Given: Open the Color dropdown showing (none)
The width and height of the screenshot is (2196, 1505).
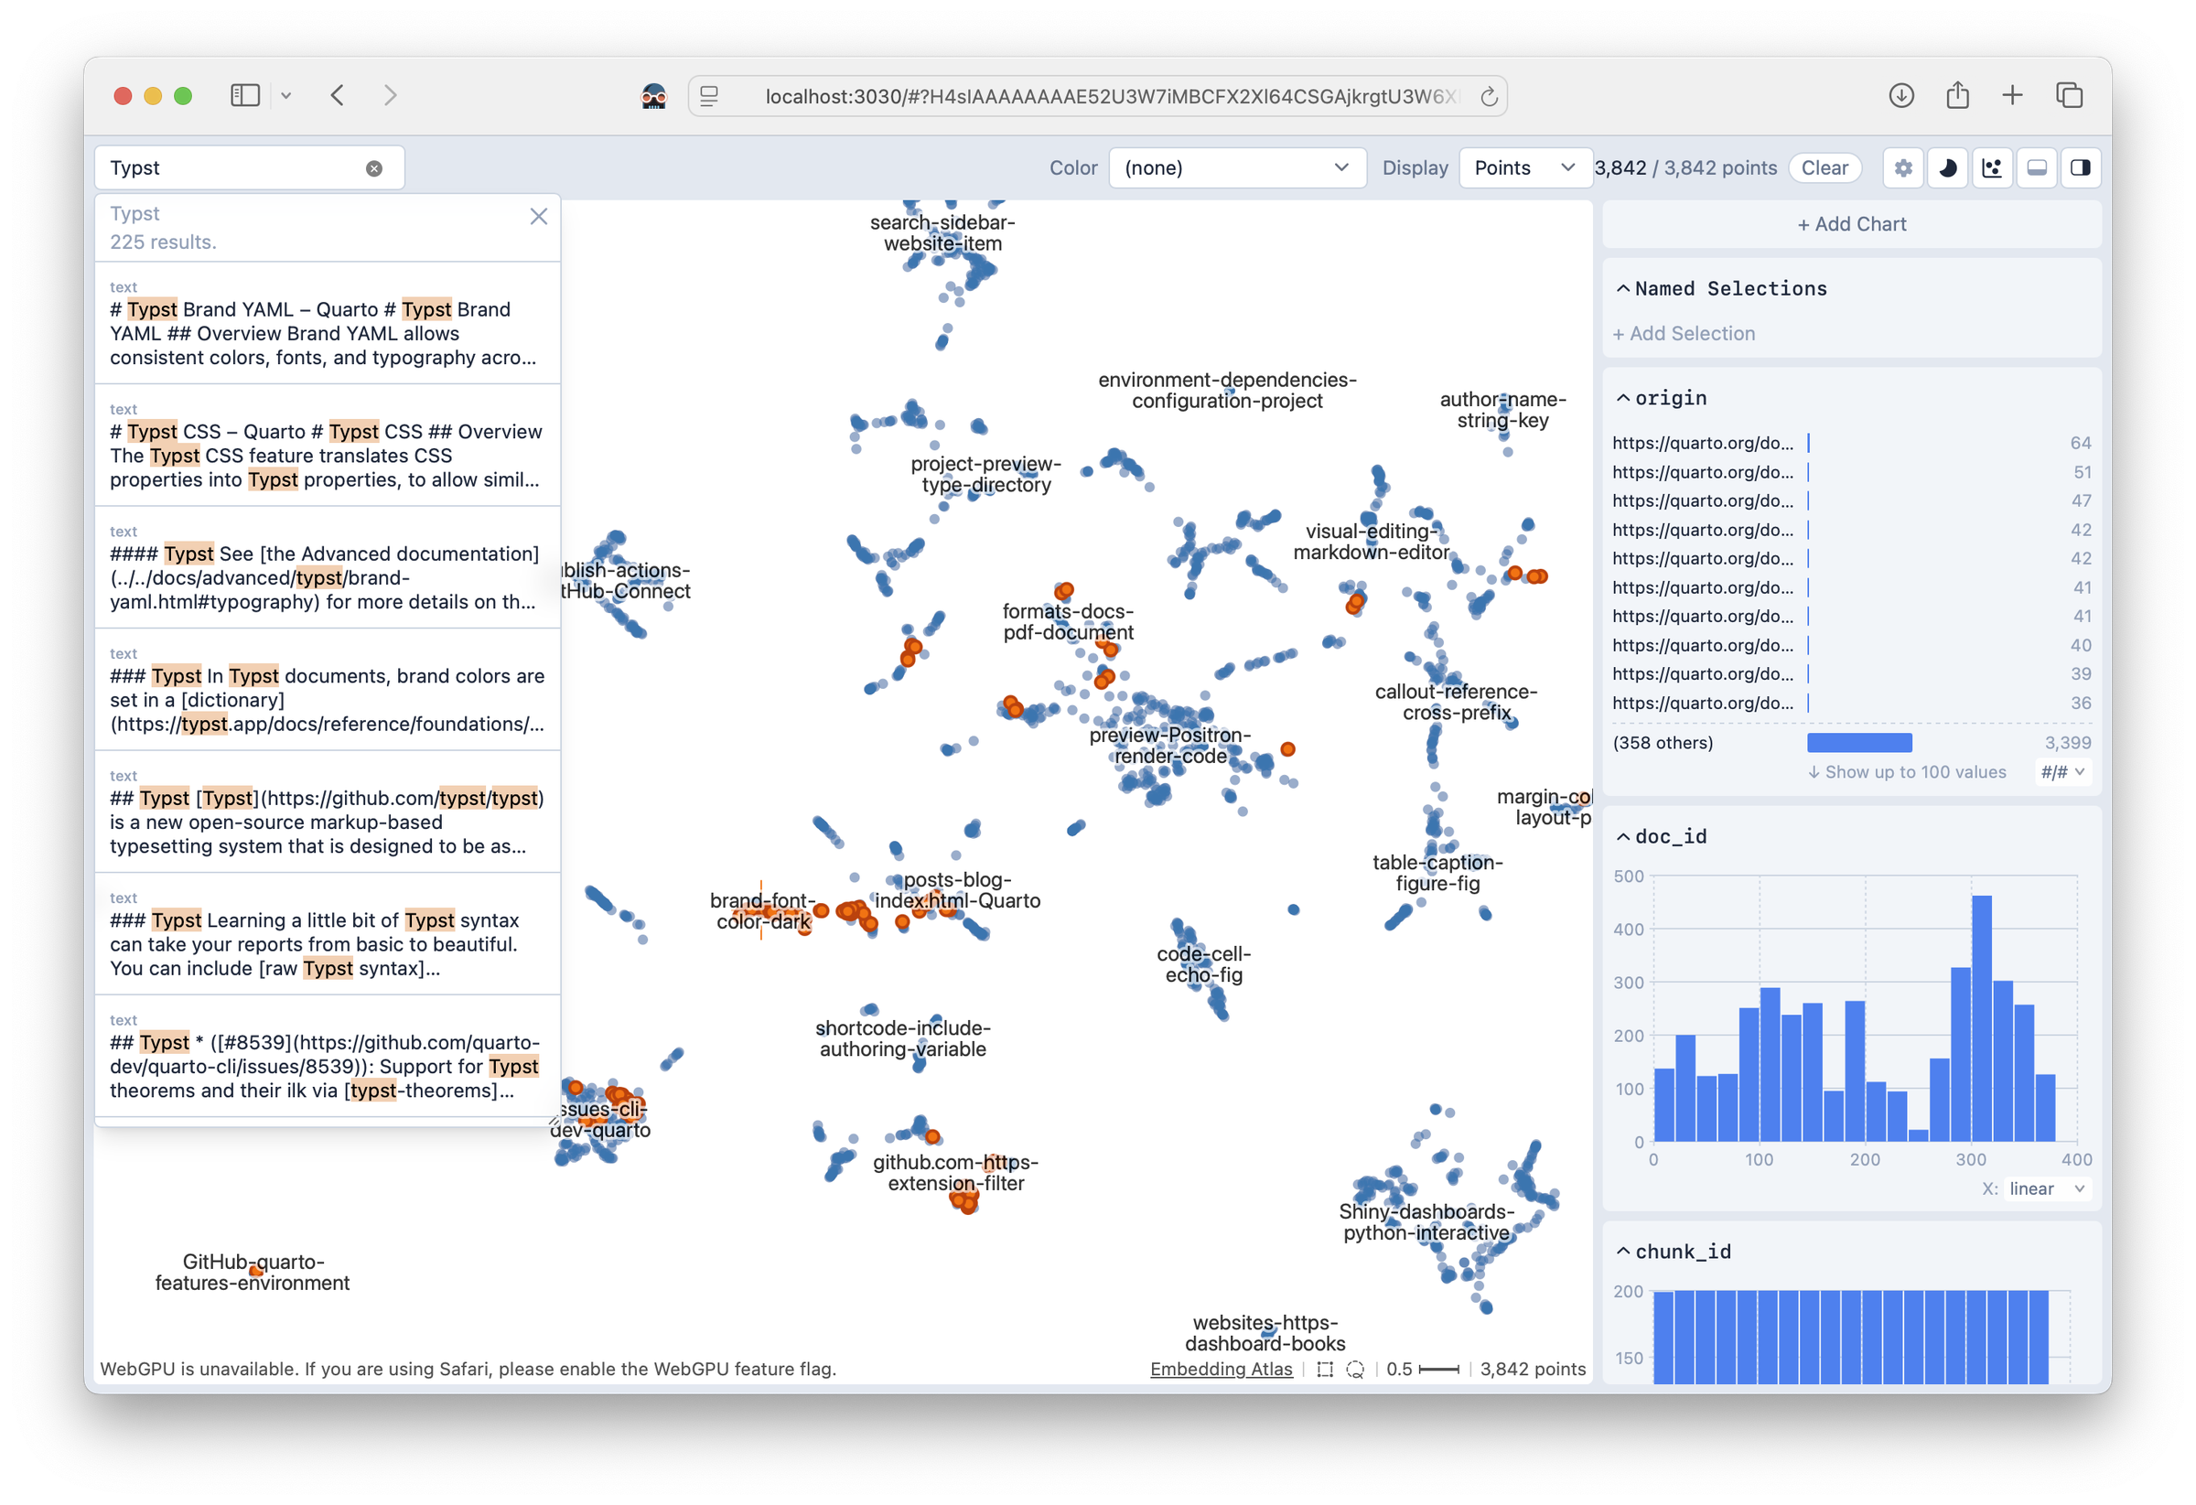Looking at the screenshot, I should [1238, 167].
